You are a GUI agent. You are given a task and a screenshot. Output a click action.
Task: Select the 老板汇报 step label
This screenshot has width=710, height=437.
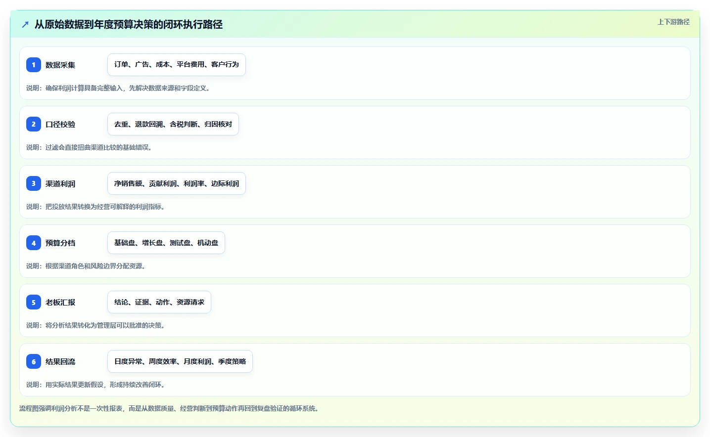(60, 302)
